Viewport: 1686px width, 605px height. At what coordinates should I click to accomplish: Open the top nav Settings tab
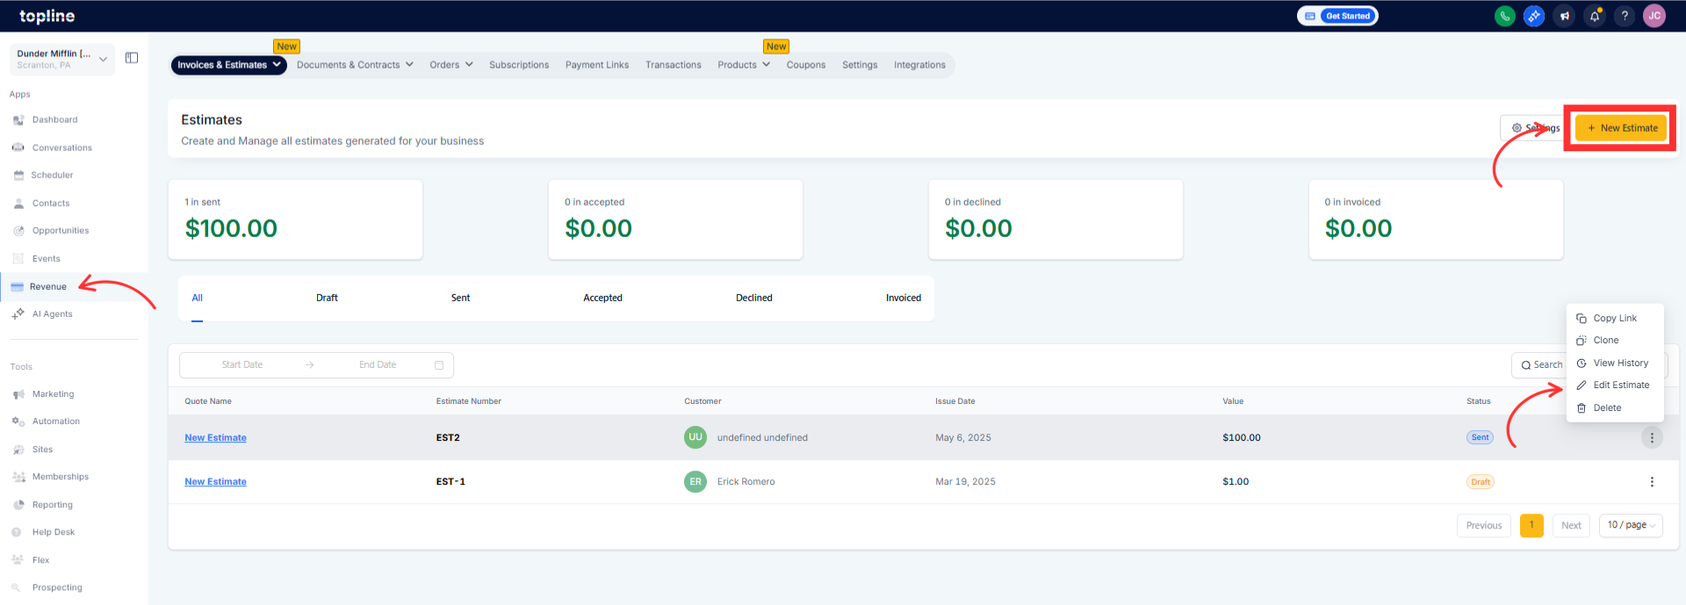(860, 65)
